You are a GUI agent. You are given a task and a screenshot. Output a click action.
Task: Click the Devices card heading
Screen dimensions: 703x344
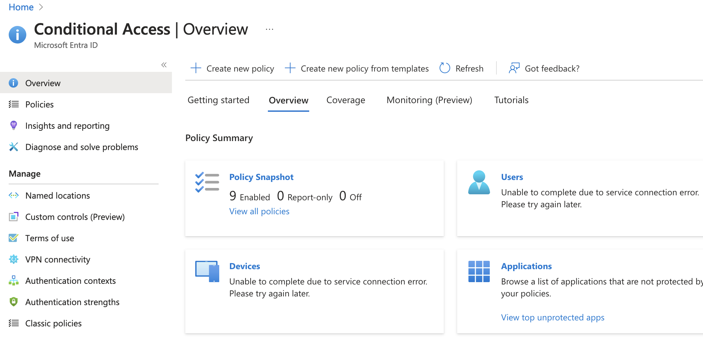click(245, 266)
